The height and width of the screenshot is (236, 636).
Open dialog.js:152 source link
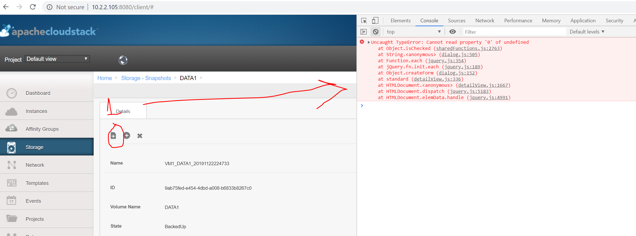tap(457, 73)
